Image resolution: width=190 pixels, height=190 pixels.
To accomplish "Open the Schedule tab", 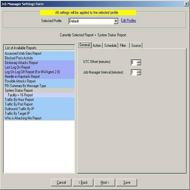I will click(111, 45).
